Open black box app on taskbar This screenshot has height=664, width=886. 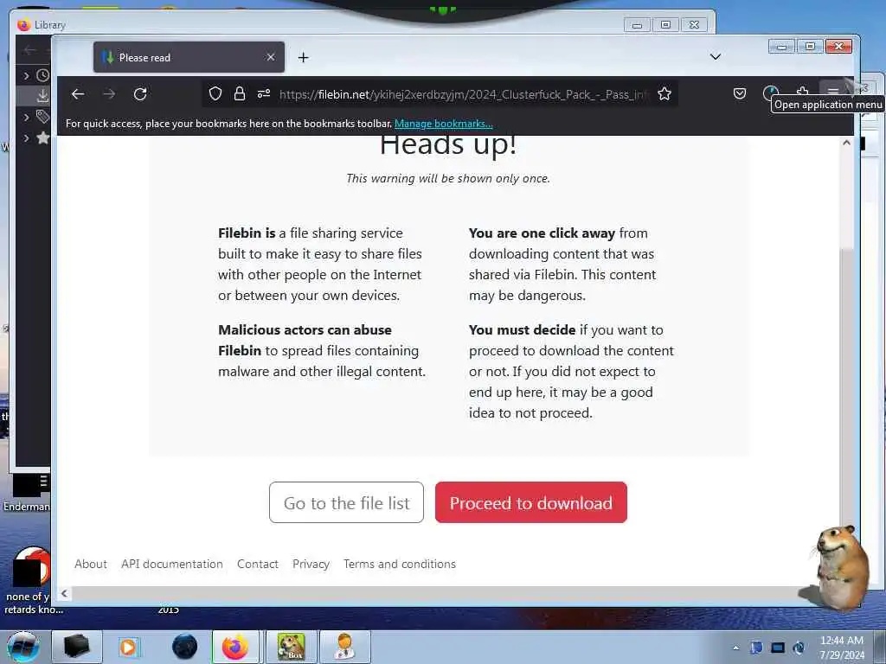point(77,647)
